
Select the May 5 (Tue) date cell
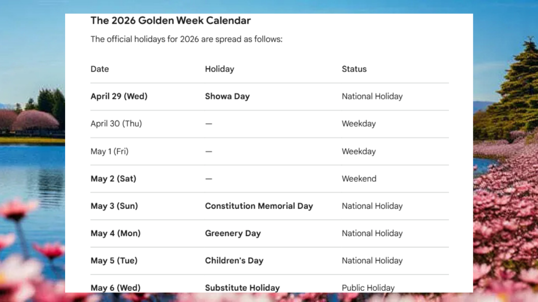(114, 260)
